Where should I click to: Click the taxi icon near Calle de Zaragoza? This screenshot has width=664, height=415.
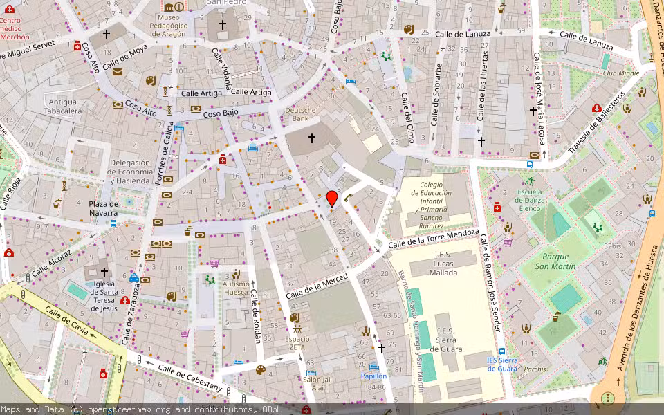133,278
